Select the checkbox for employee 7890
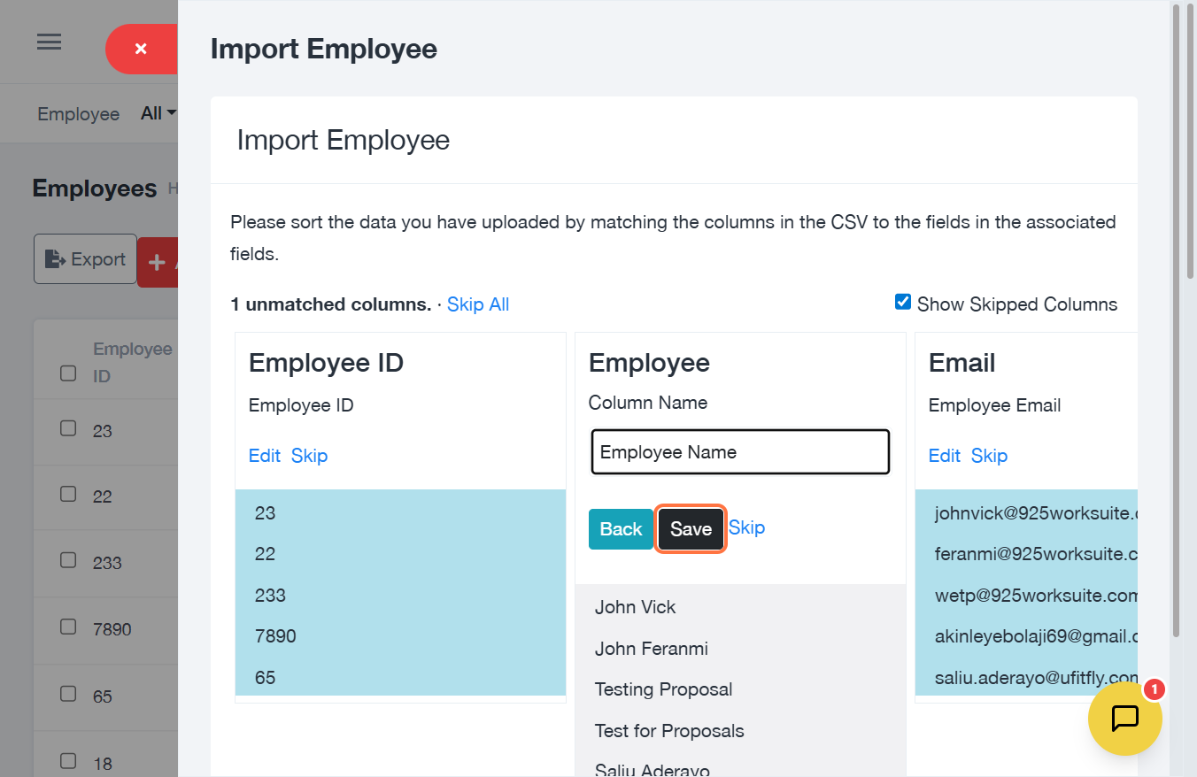Screen dimensions: 1197x777 coord(68,627)
